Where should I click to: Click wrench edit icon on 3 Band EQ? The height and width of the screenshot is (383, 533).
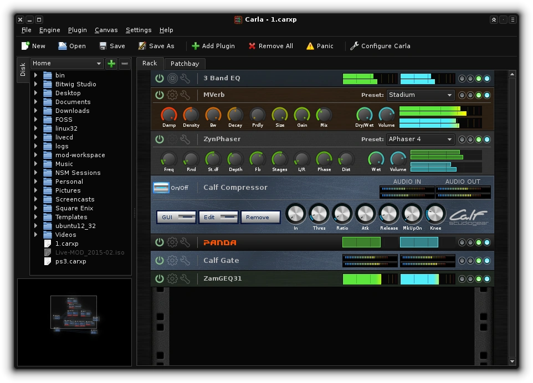pos(185,78)
